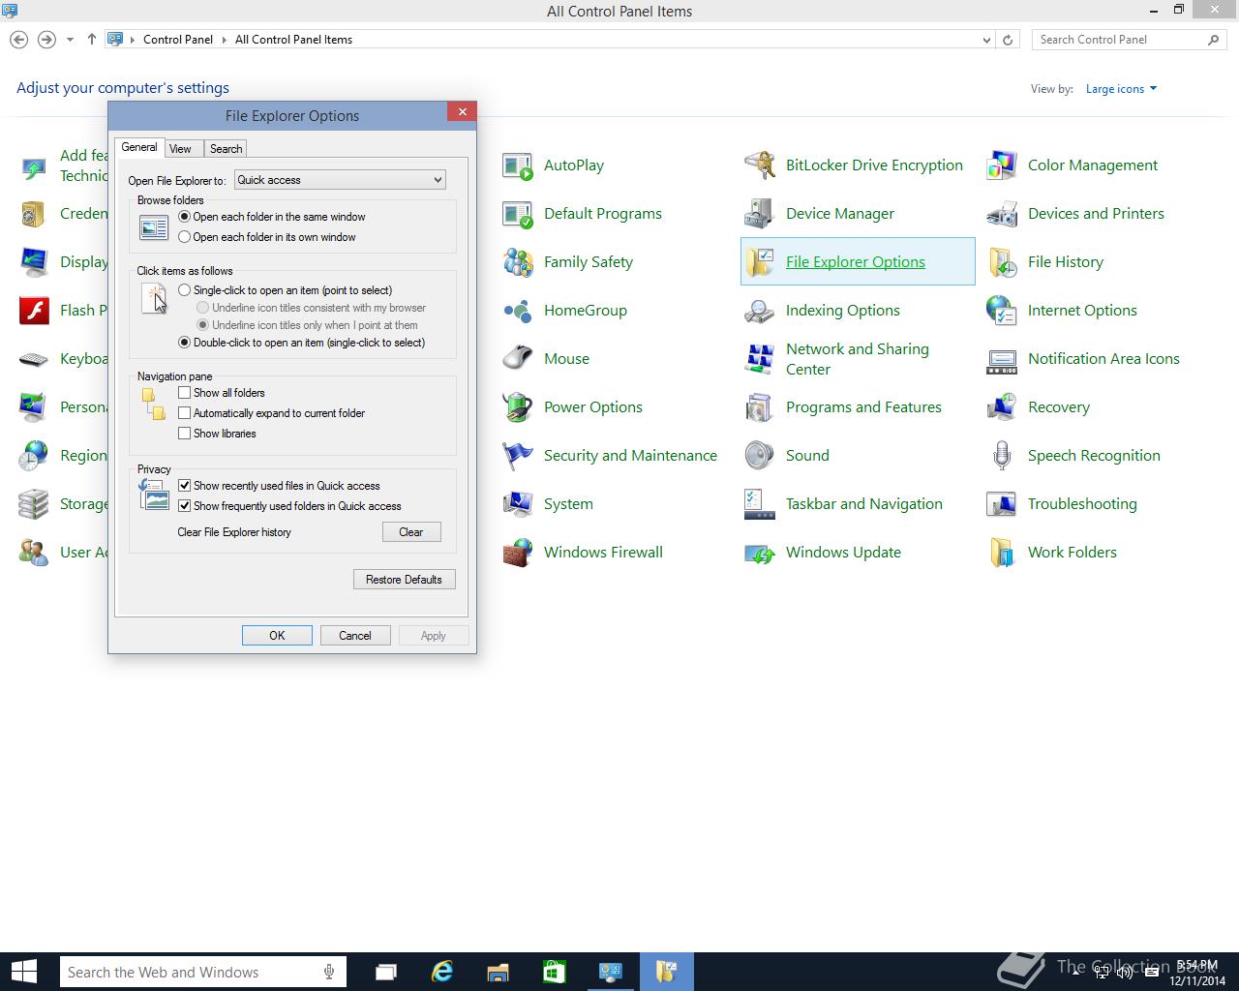The height and width of the screenshot is (991, 1239).
Task: Check 'Automatically expand to current folder'
Action: pos(185,413)
